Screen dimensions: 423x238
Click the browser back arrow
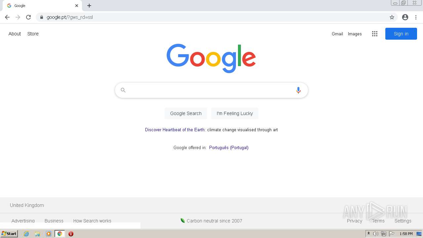[x=7, y=17]
